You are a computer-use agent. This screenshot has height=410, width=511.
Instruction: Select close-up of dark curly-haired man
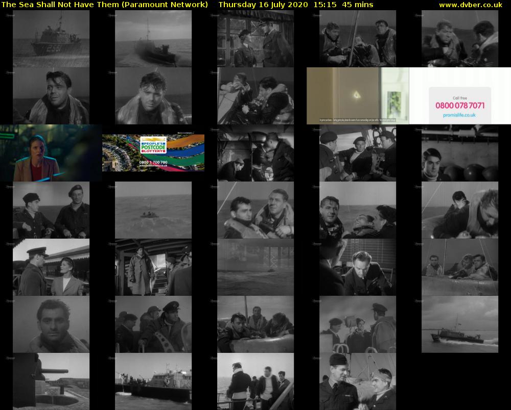[x=51, y=324]
